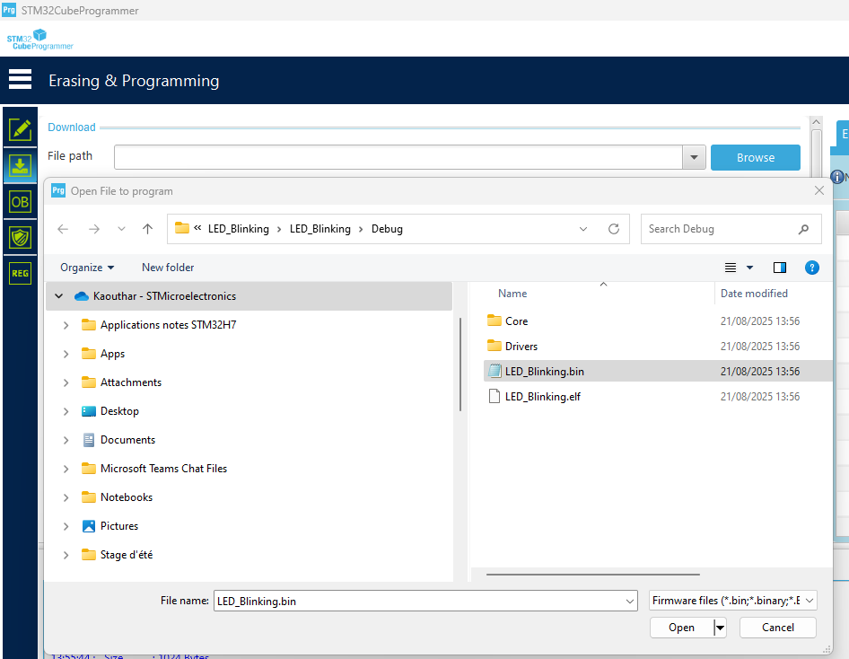Click Open to load the file

point(682,628)
